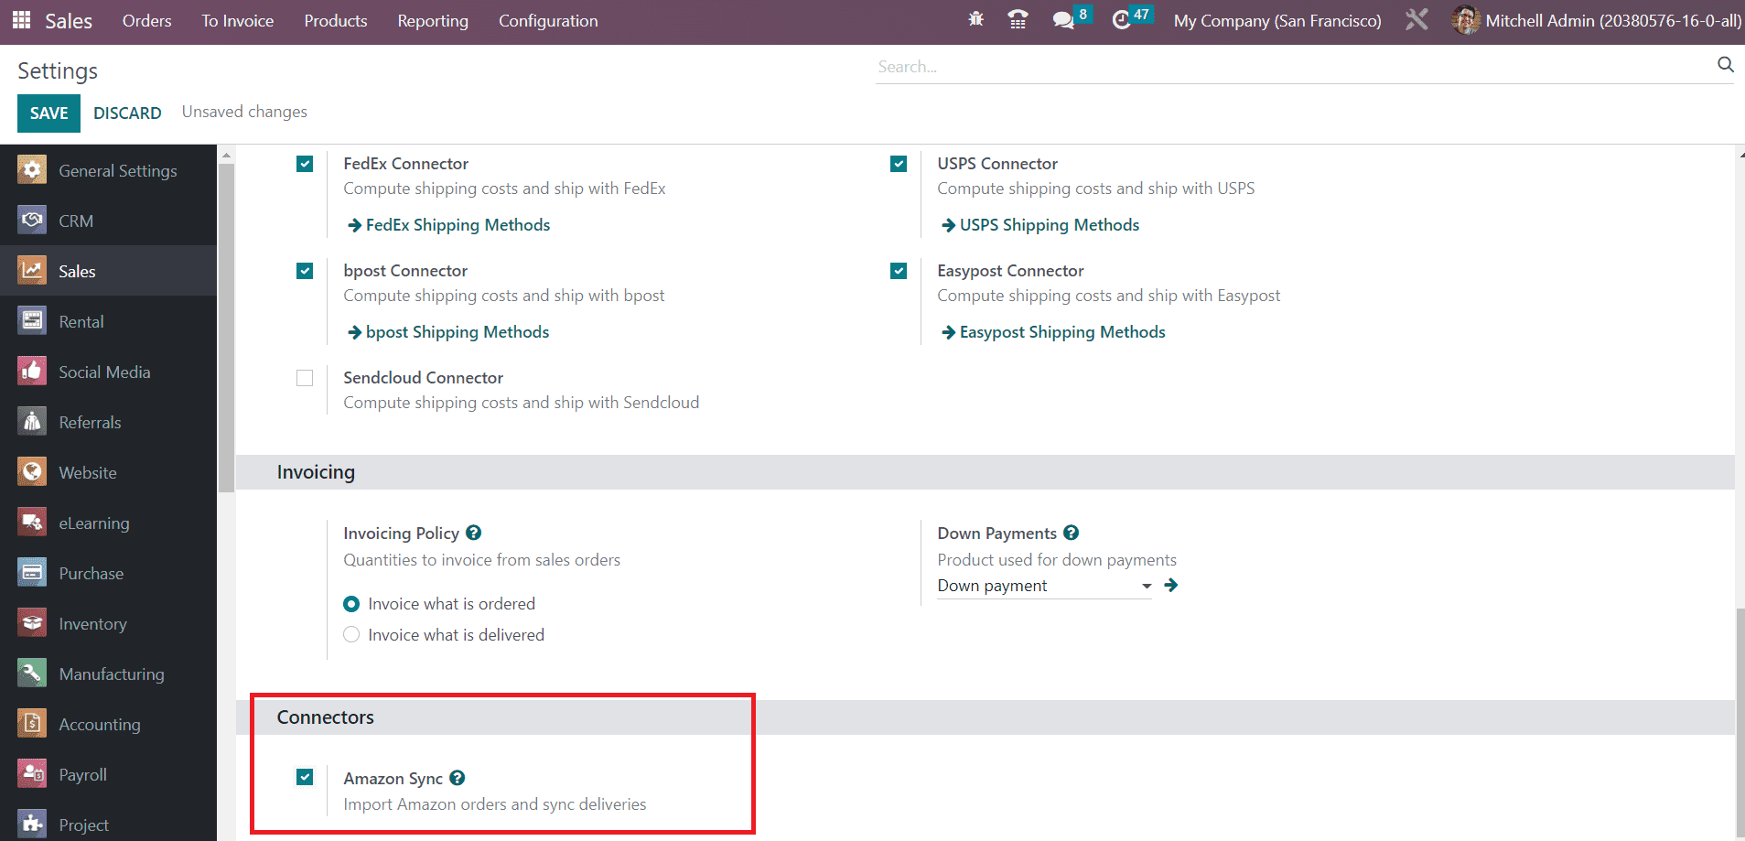Open the Configuration menu
The width and height of the screenshot is (1745, 841).
pos(547,21)
